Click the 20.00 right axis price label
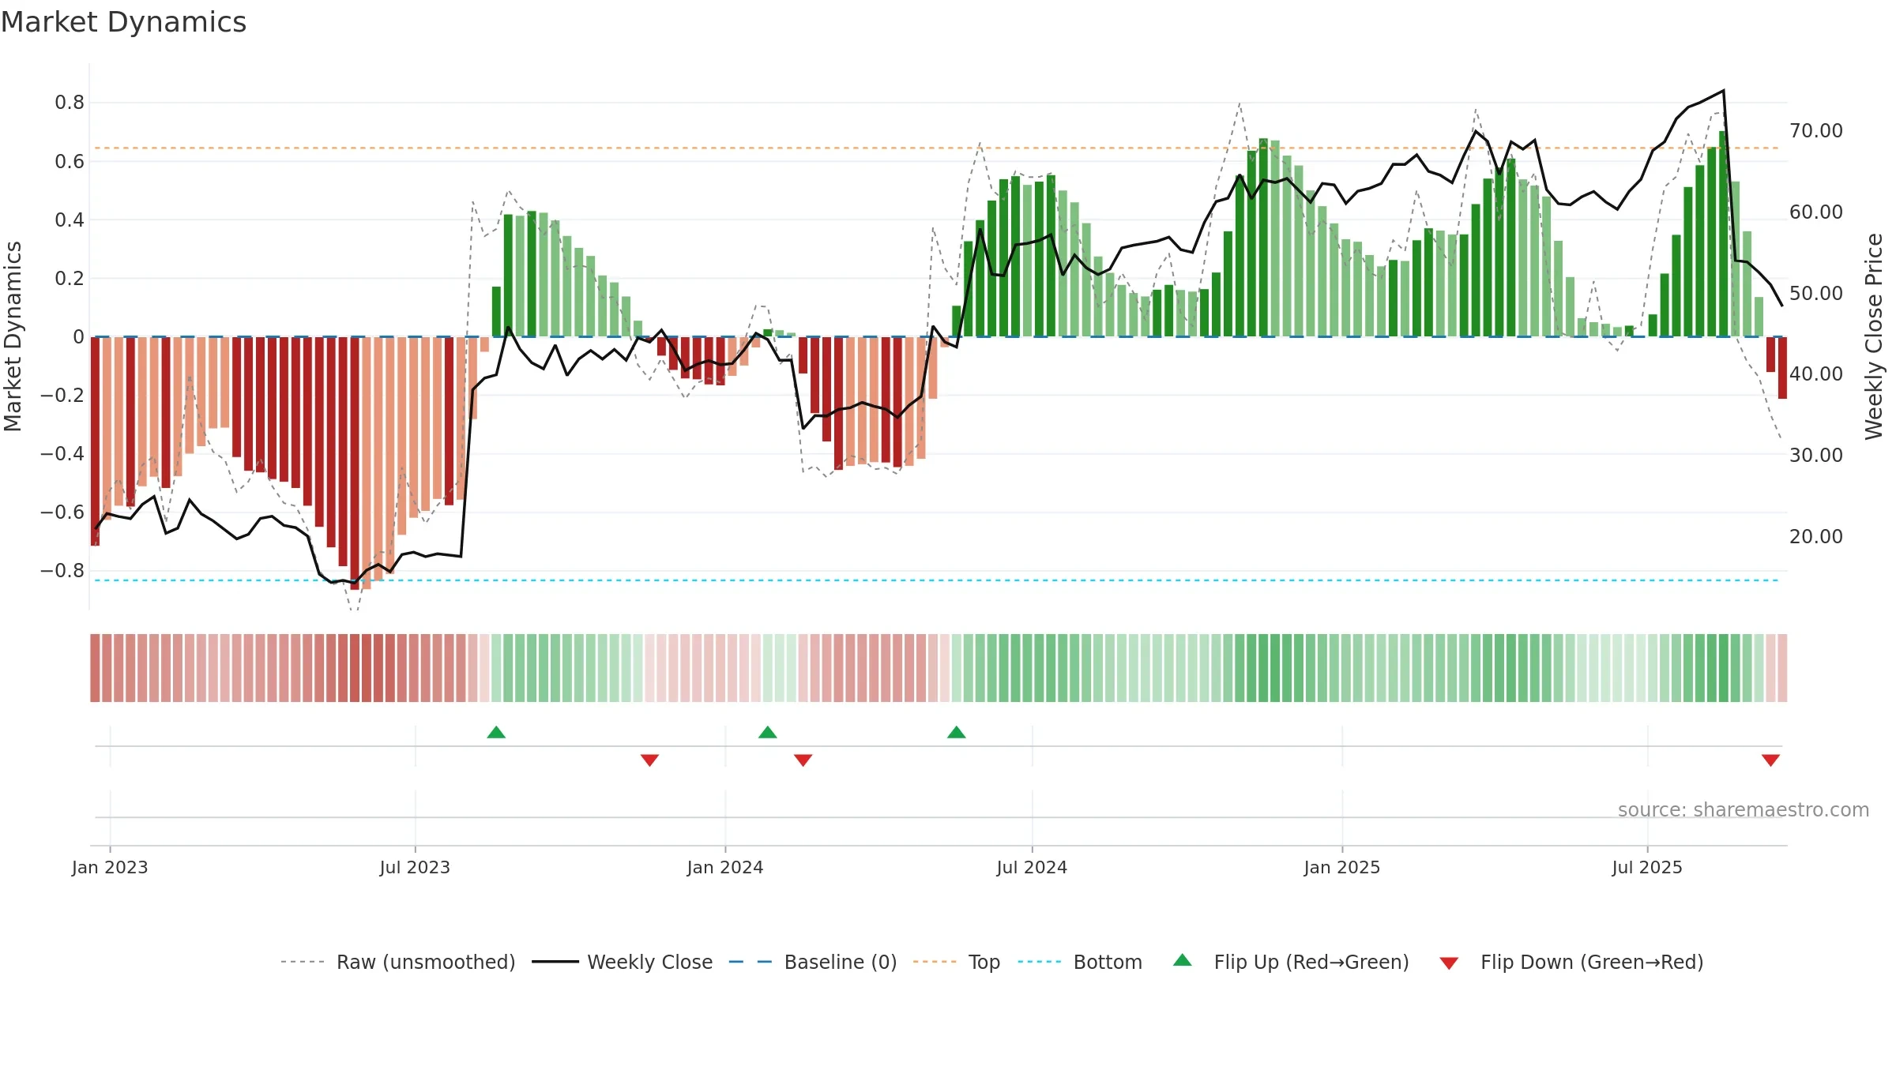The height and width of the screenshot is (1066, 1896). coord(1816,537)
